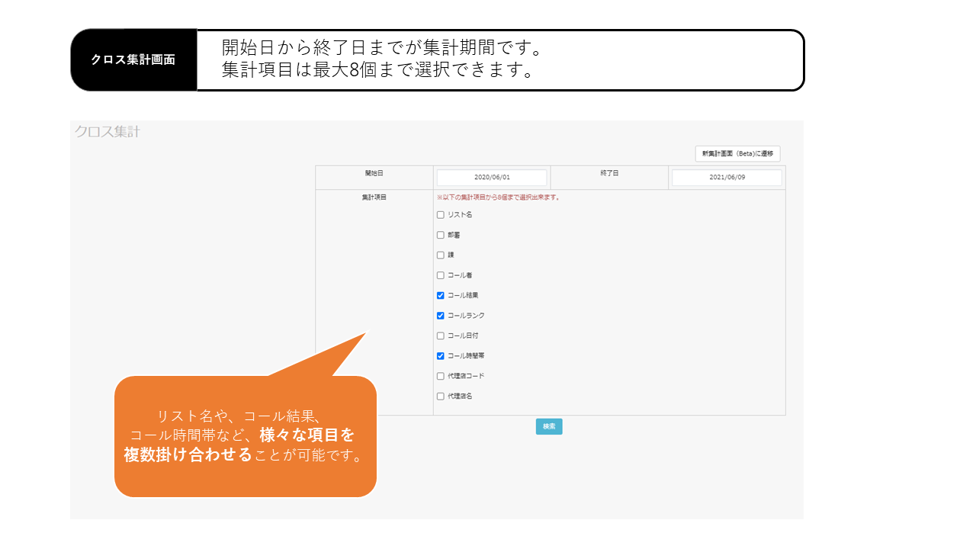Enable the 代理店コード checkbox
The width and height of the screenshot is (976, 549).
pyautogui.click(x=441, y=376)
